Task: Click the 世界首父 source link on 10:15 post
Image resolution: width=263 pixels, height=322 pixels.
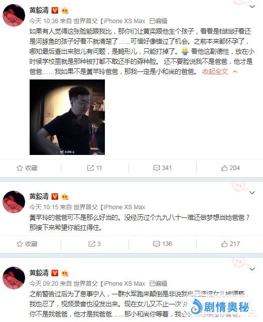Action: point(86,207)
